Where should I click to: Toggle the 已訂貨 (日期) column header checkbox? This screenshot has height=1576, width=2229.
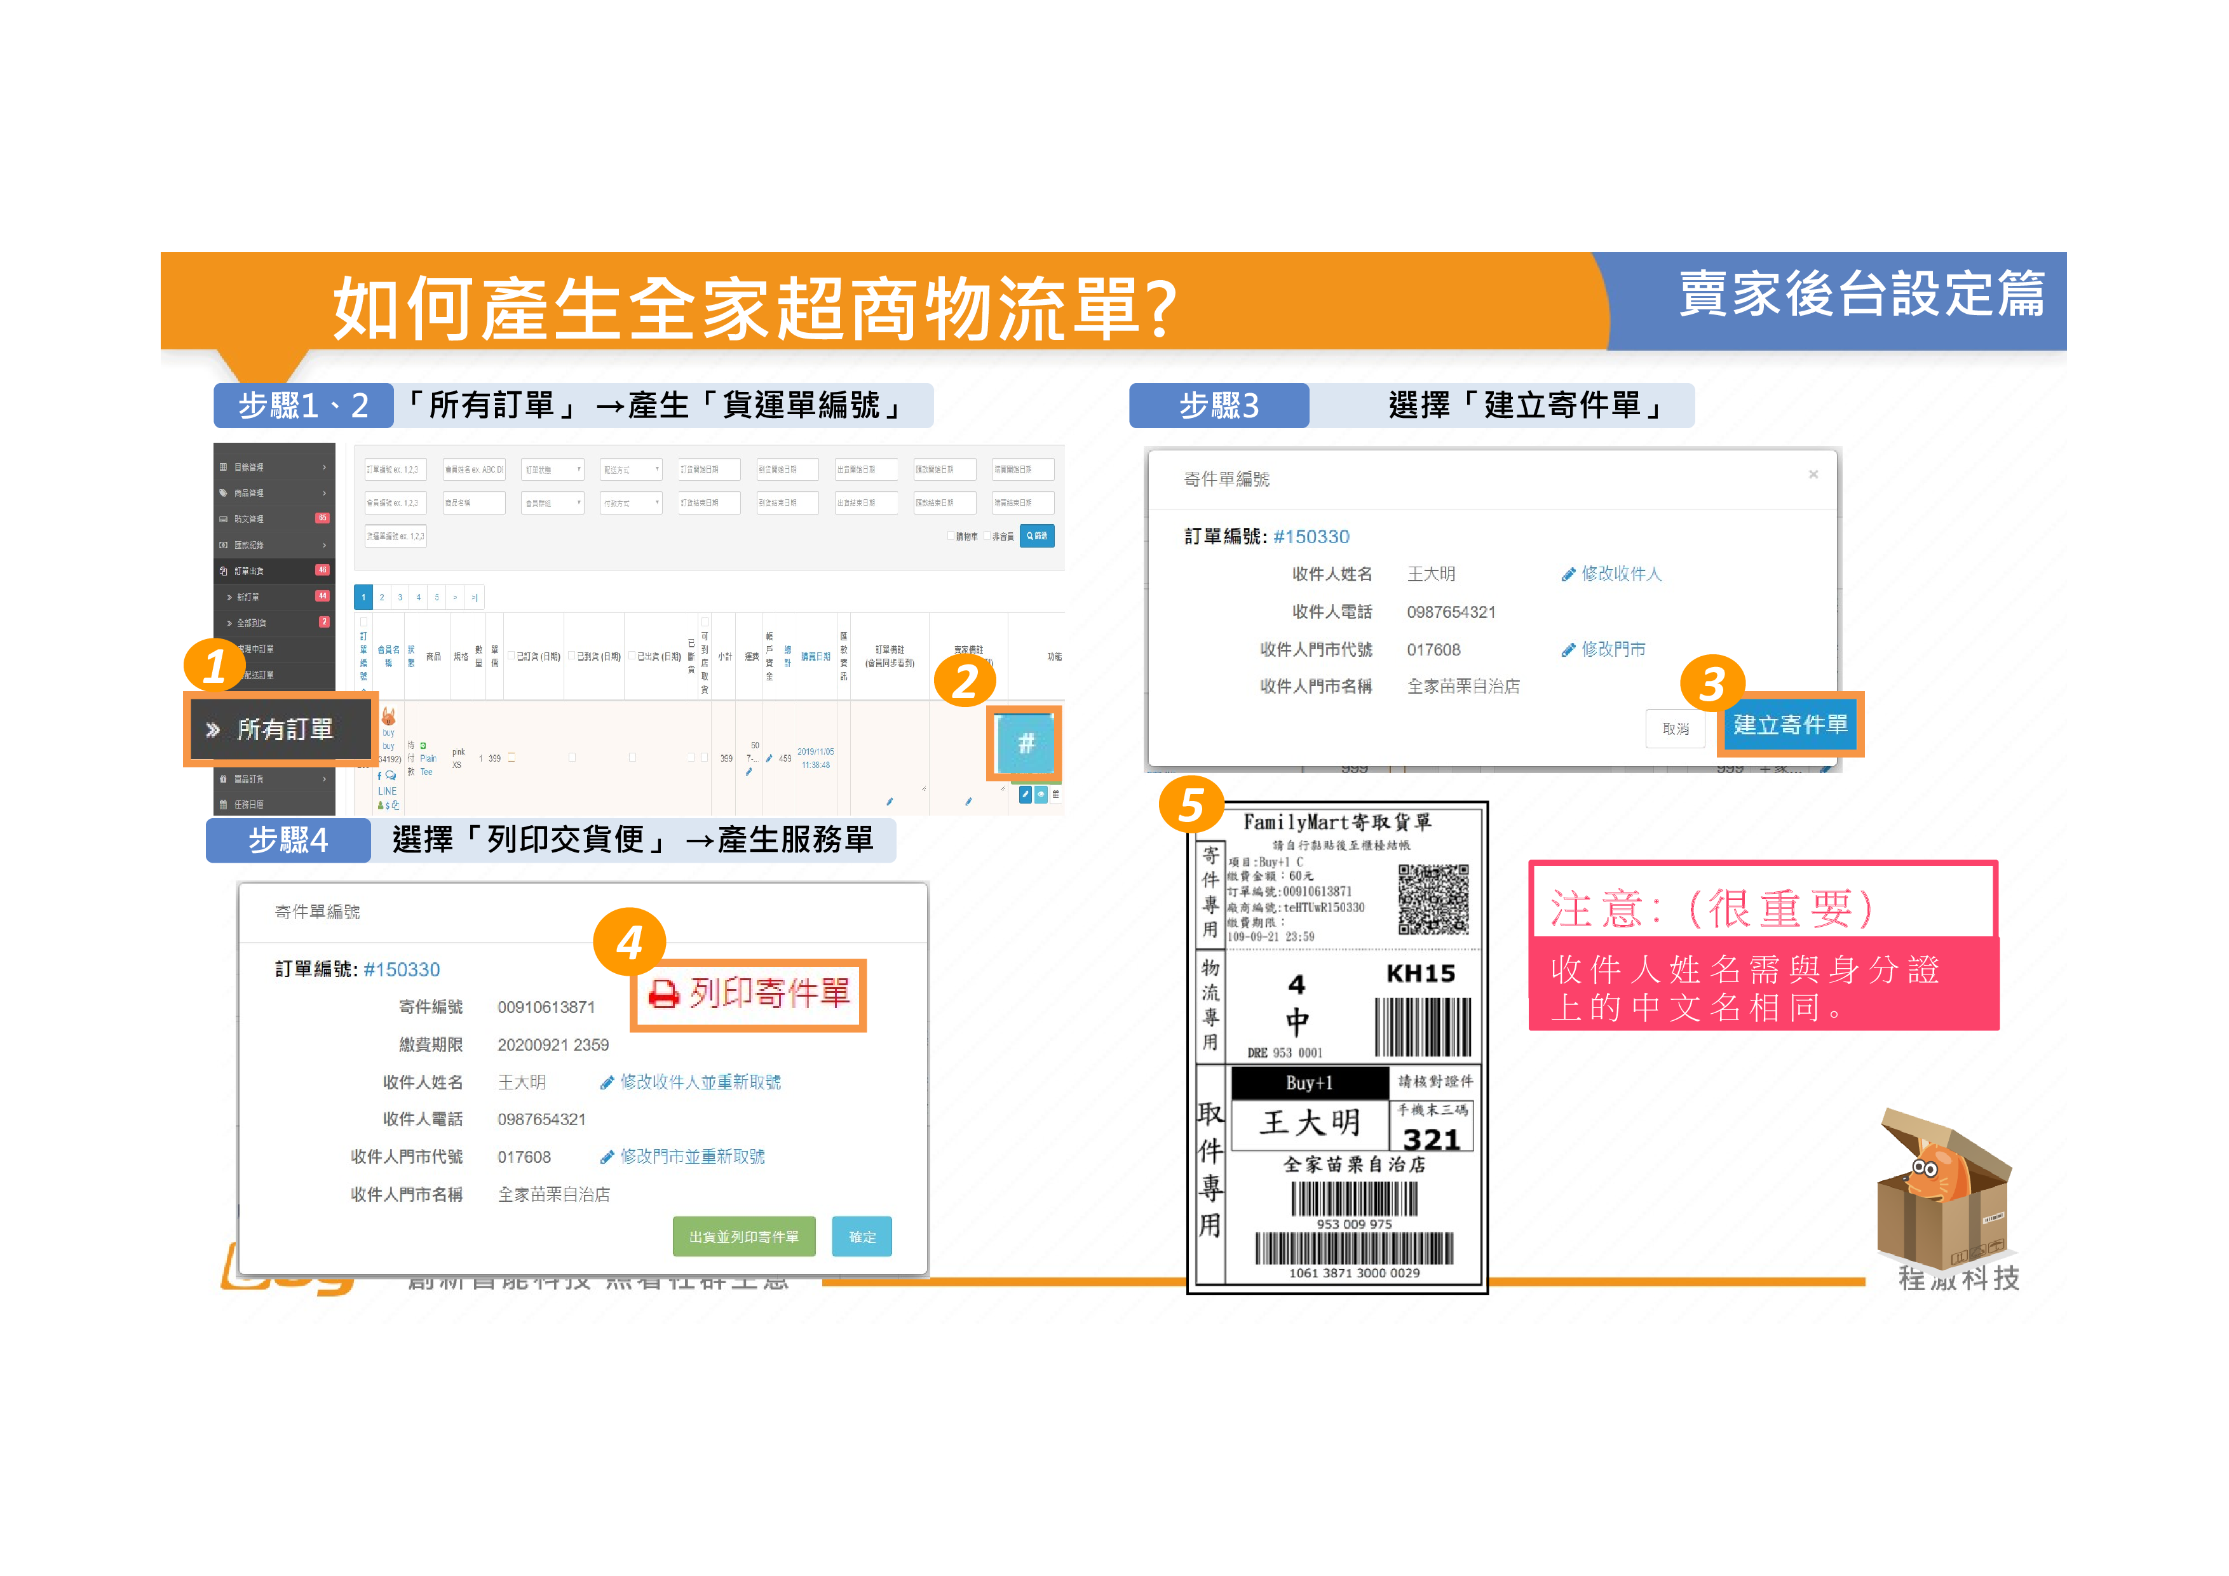pos(512,656)
